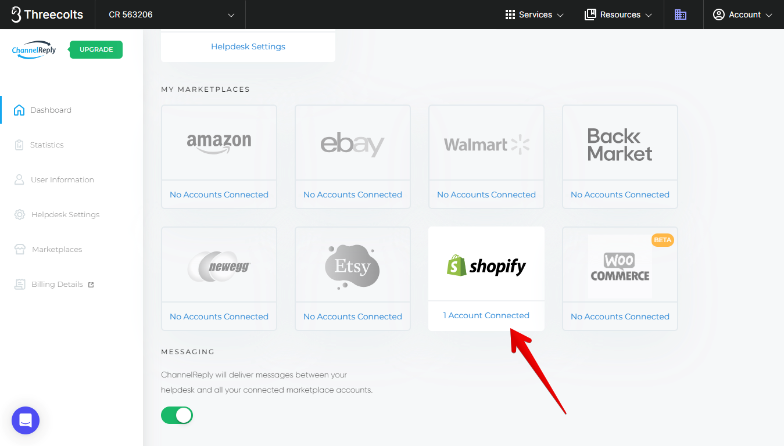Click the ChannelReply message delivery description text

pos(267,383)
